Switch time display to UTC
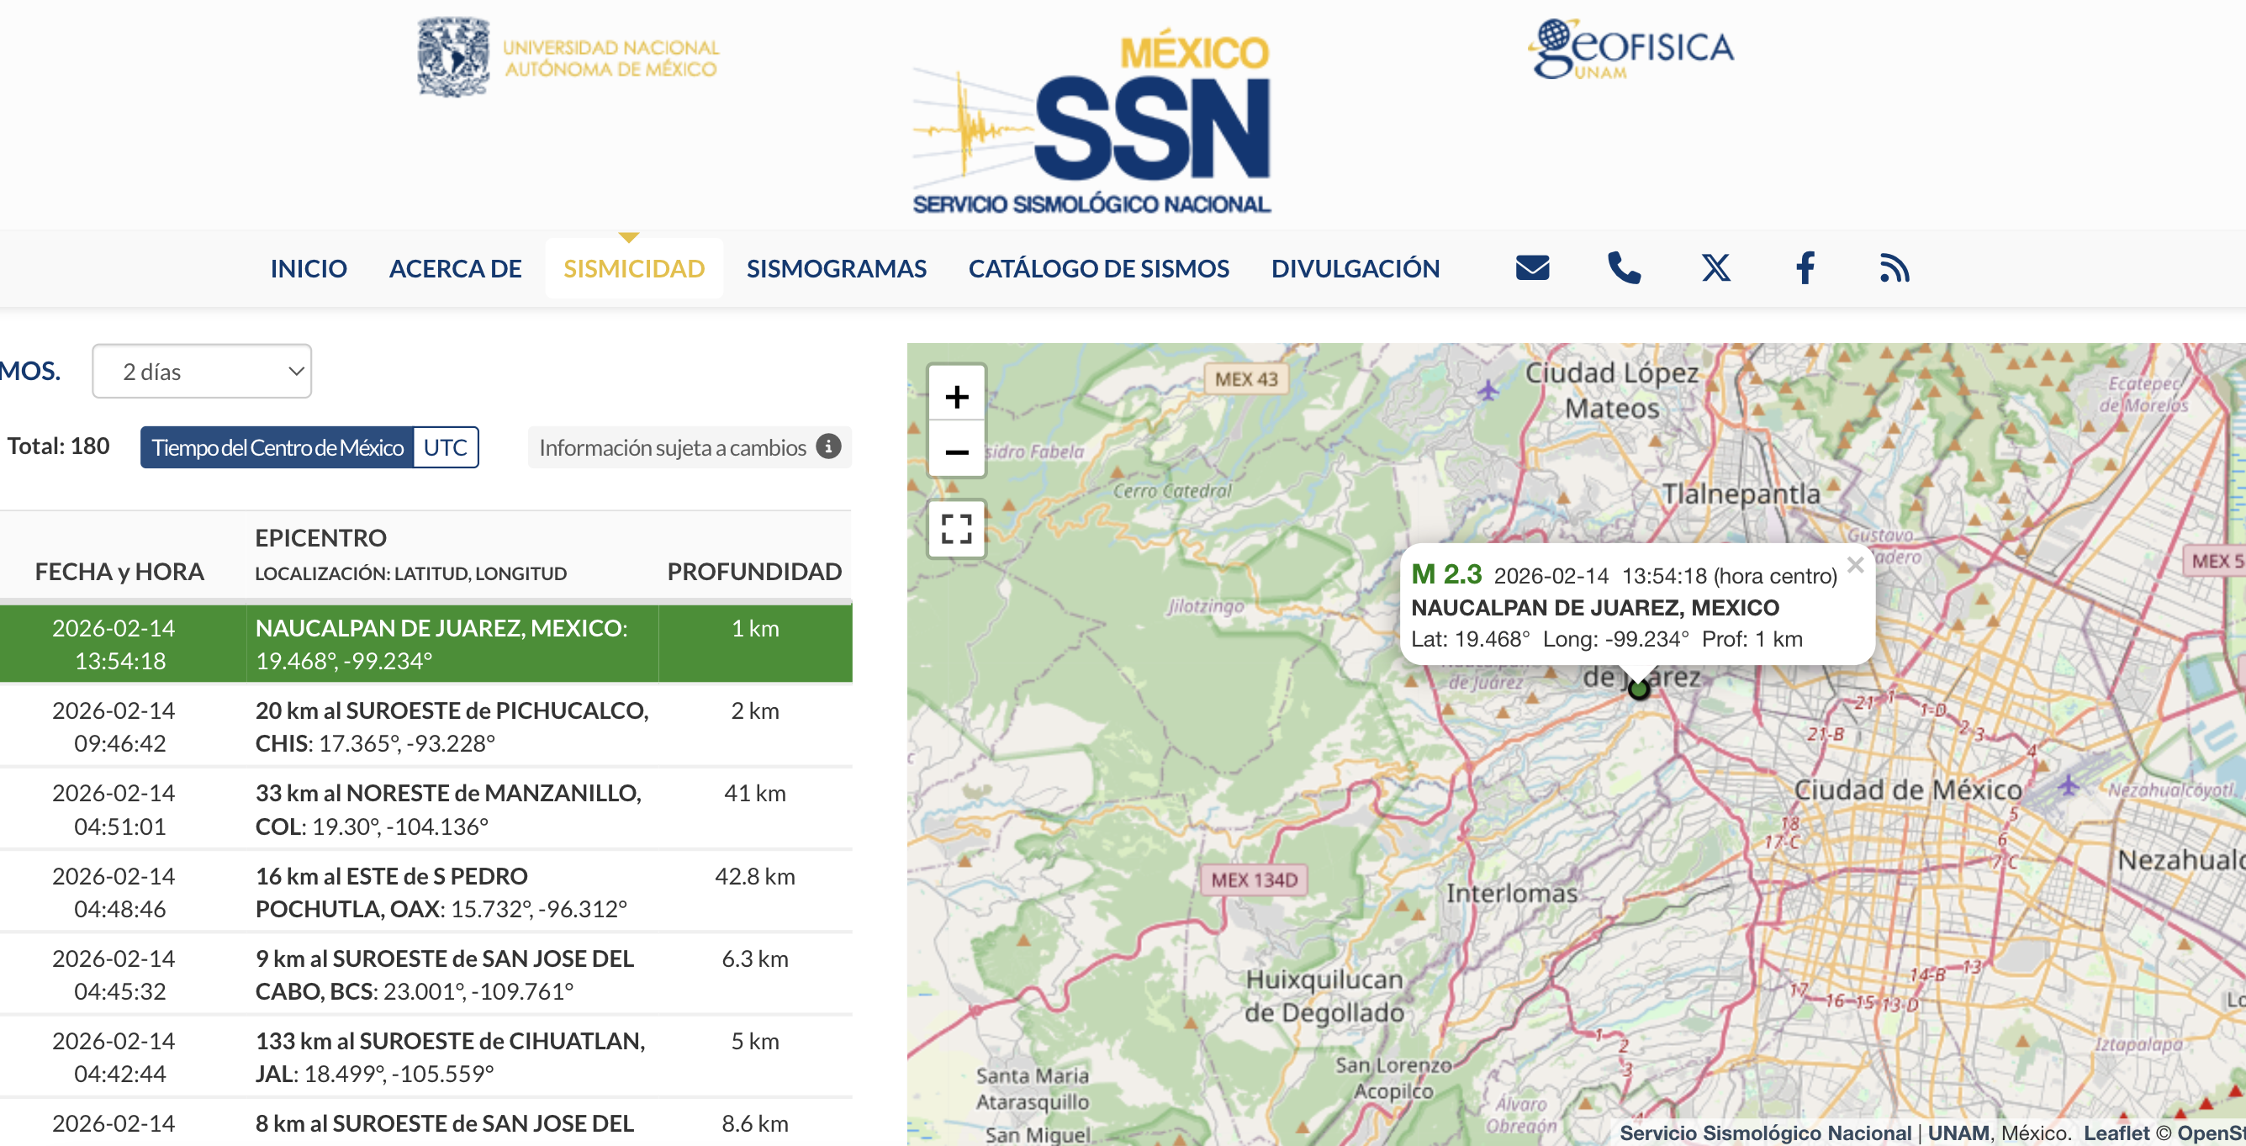The width and height of the screenshot is (2246, 1146). (x=445, y=447)
